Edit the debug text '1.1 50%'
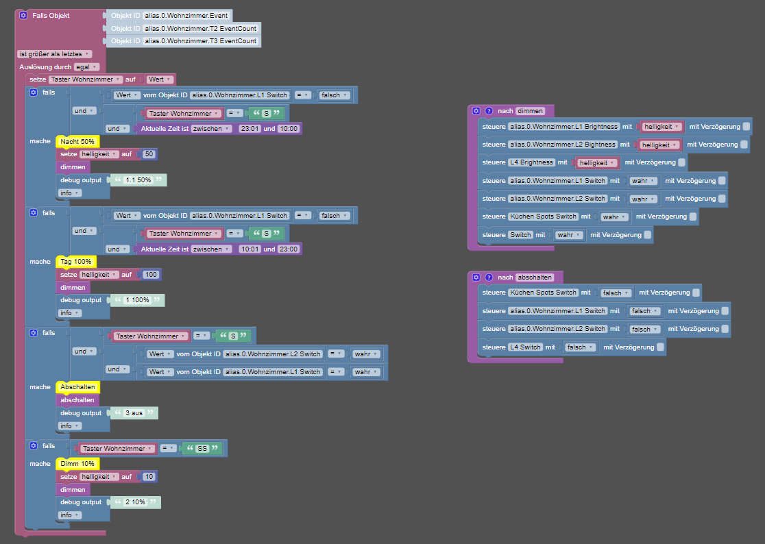 coord(138,180)
